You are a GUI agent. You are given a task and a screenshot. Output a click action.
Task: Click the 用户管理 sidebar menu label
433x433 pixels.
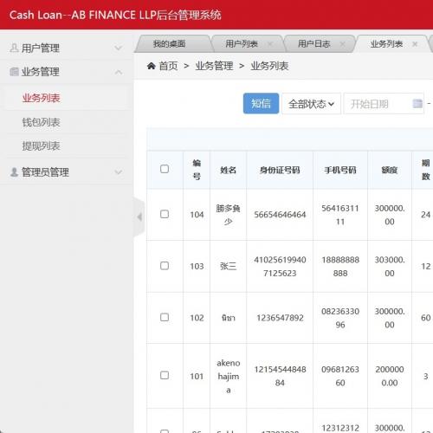tap(41, 48)
